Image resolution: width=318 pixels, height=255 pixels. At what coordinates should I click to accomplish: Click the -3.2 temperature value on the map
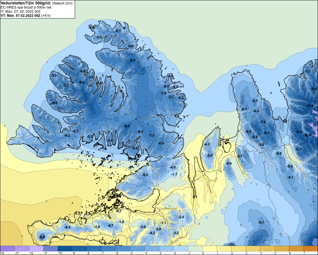click(176, 233)
